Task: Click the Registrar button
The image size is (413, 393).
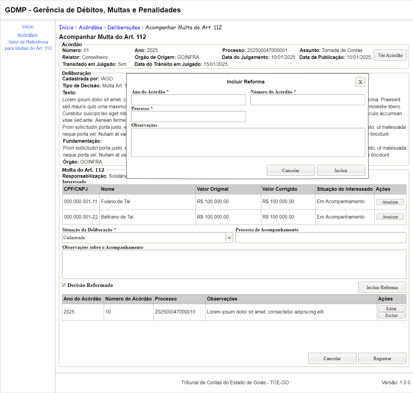Action: 382,358
